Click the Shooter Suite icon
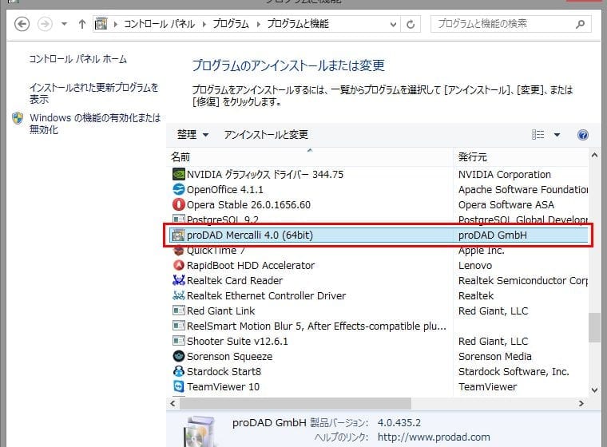Viewport: 607px width, 447px height. point(178,341)
